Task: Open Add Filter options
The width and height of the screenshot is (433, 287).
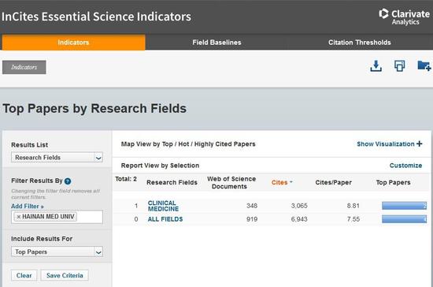Action: pos(28,207)
